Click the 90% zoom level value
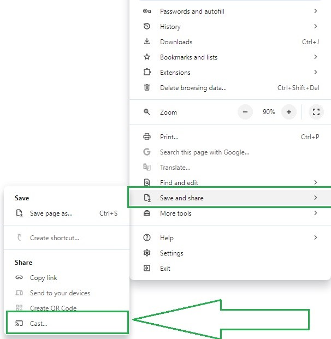The height and width of the screenshot is (339, 331). tap(269, 112)
